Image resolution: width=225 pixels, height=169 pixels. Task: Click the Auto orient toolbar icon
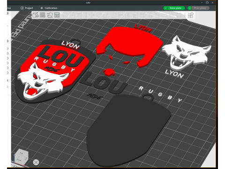coord(50,15)
